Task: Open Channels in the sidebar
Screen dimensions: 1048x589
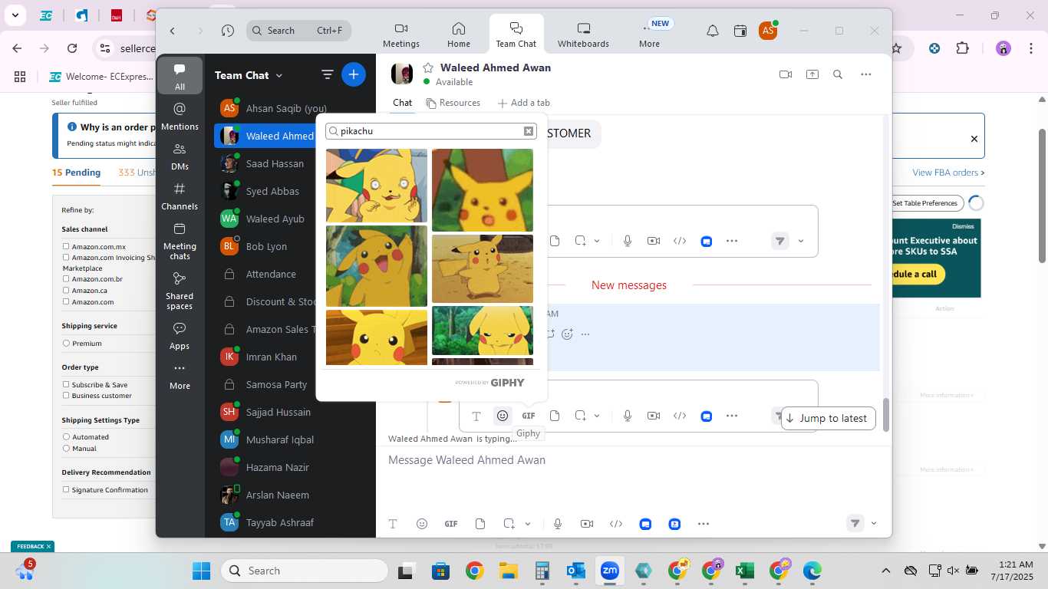Action: (x=180, y=196)
